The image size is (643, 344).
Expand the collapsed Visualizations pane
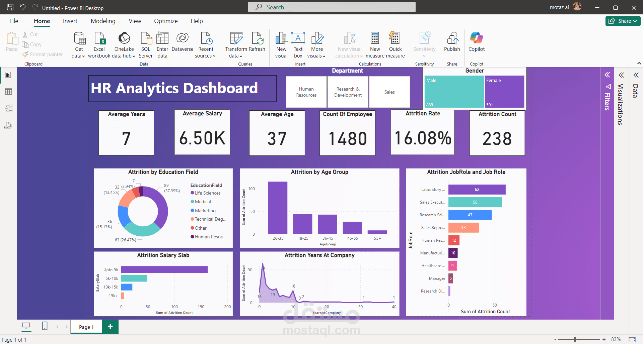pos(622,75)
